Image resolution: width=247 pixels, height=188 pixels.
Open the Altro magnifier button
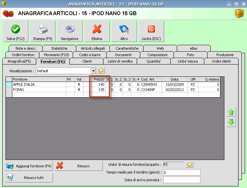point(124,31)
